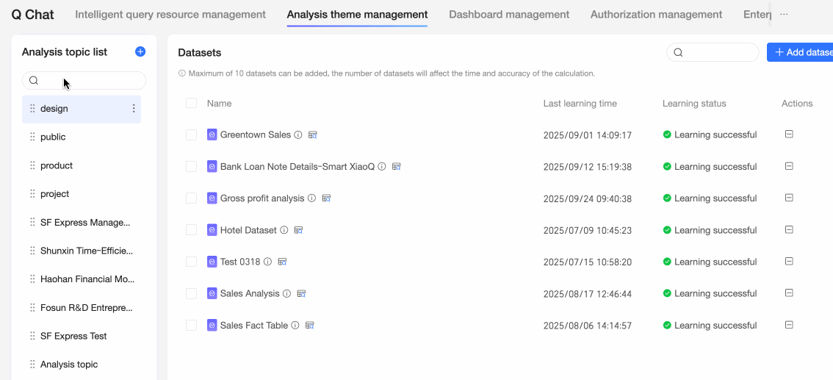Open table icon next to Sales Analysis
Screen dimensions: 833x380
[301, 293]
